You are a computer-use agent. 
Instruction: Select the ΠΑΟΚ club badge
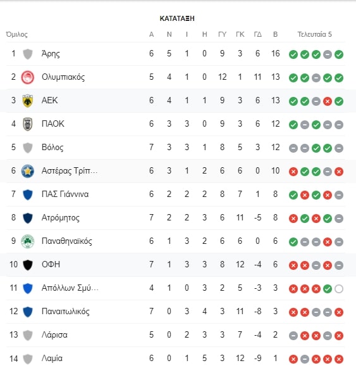pyautogui.click(x=28, y=124)
